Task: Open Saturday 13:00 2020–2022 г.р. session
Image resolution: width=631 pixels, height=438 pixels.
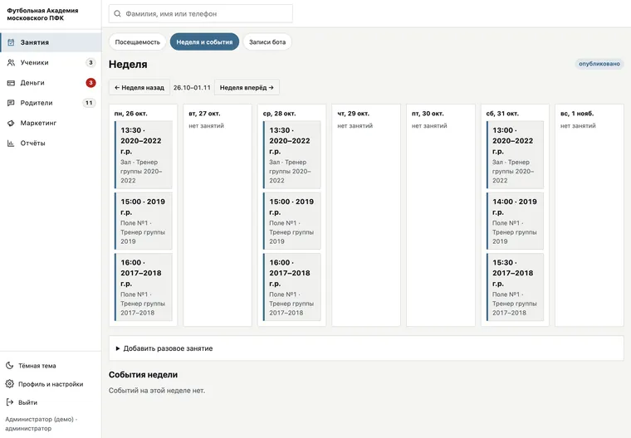Action: [515, 155]
